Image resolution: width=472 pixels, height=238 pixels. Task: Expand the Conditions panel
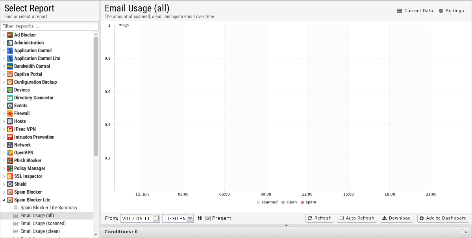[466, 232]
